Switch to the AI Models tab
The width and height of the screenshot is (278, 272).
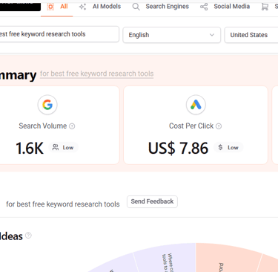click(x=100, y=7)
